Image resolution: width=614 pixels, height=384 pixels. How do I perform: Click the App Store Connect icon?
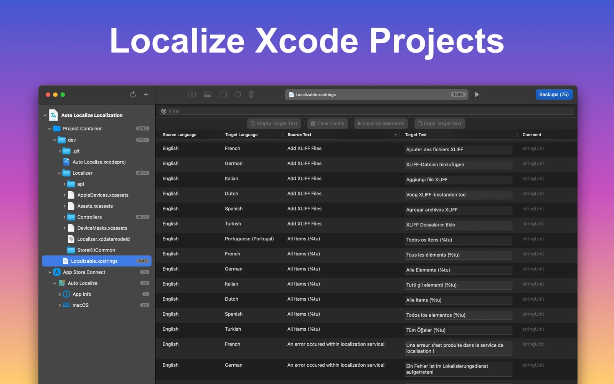(x=57, y=272)
